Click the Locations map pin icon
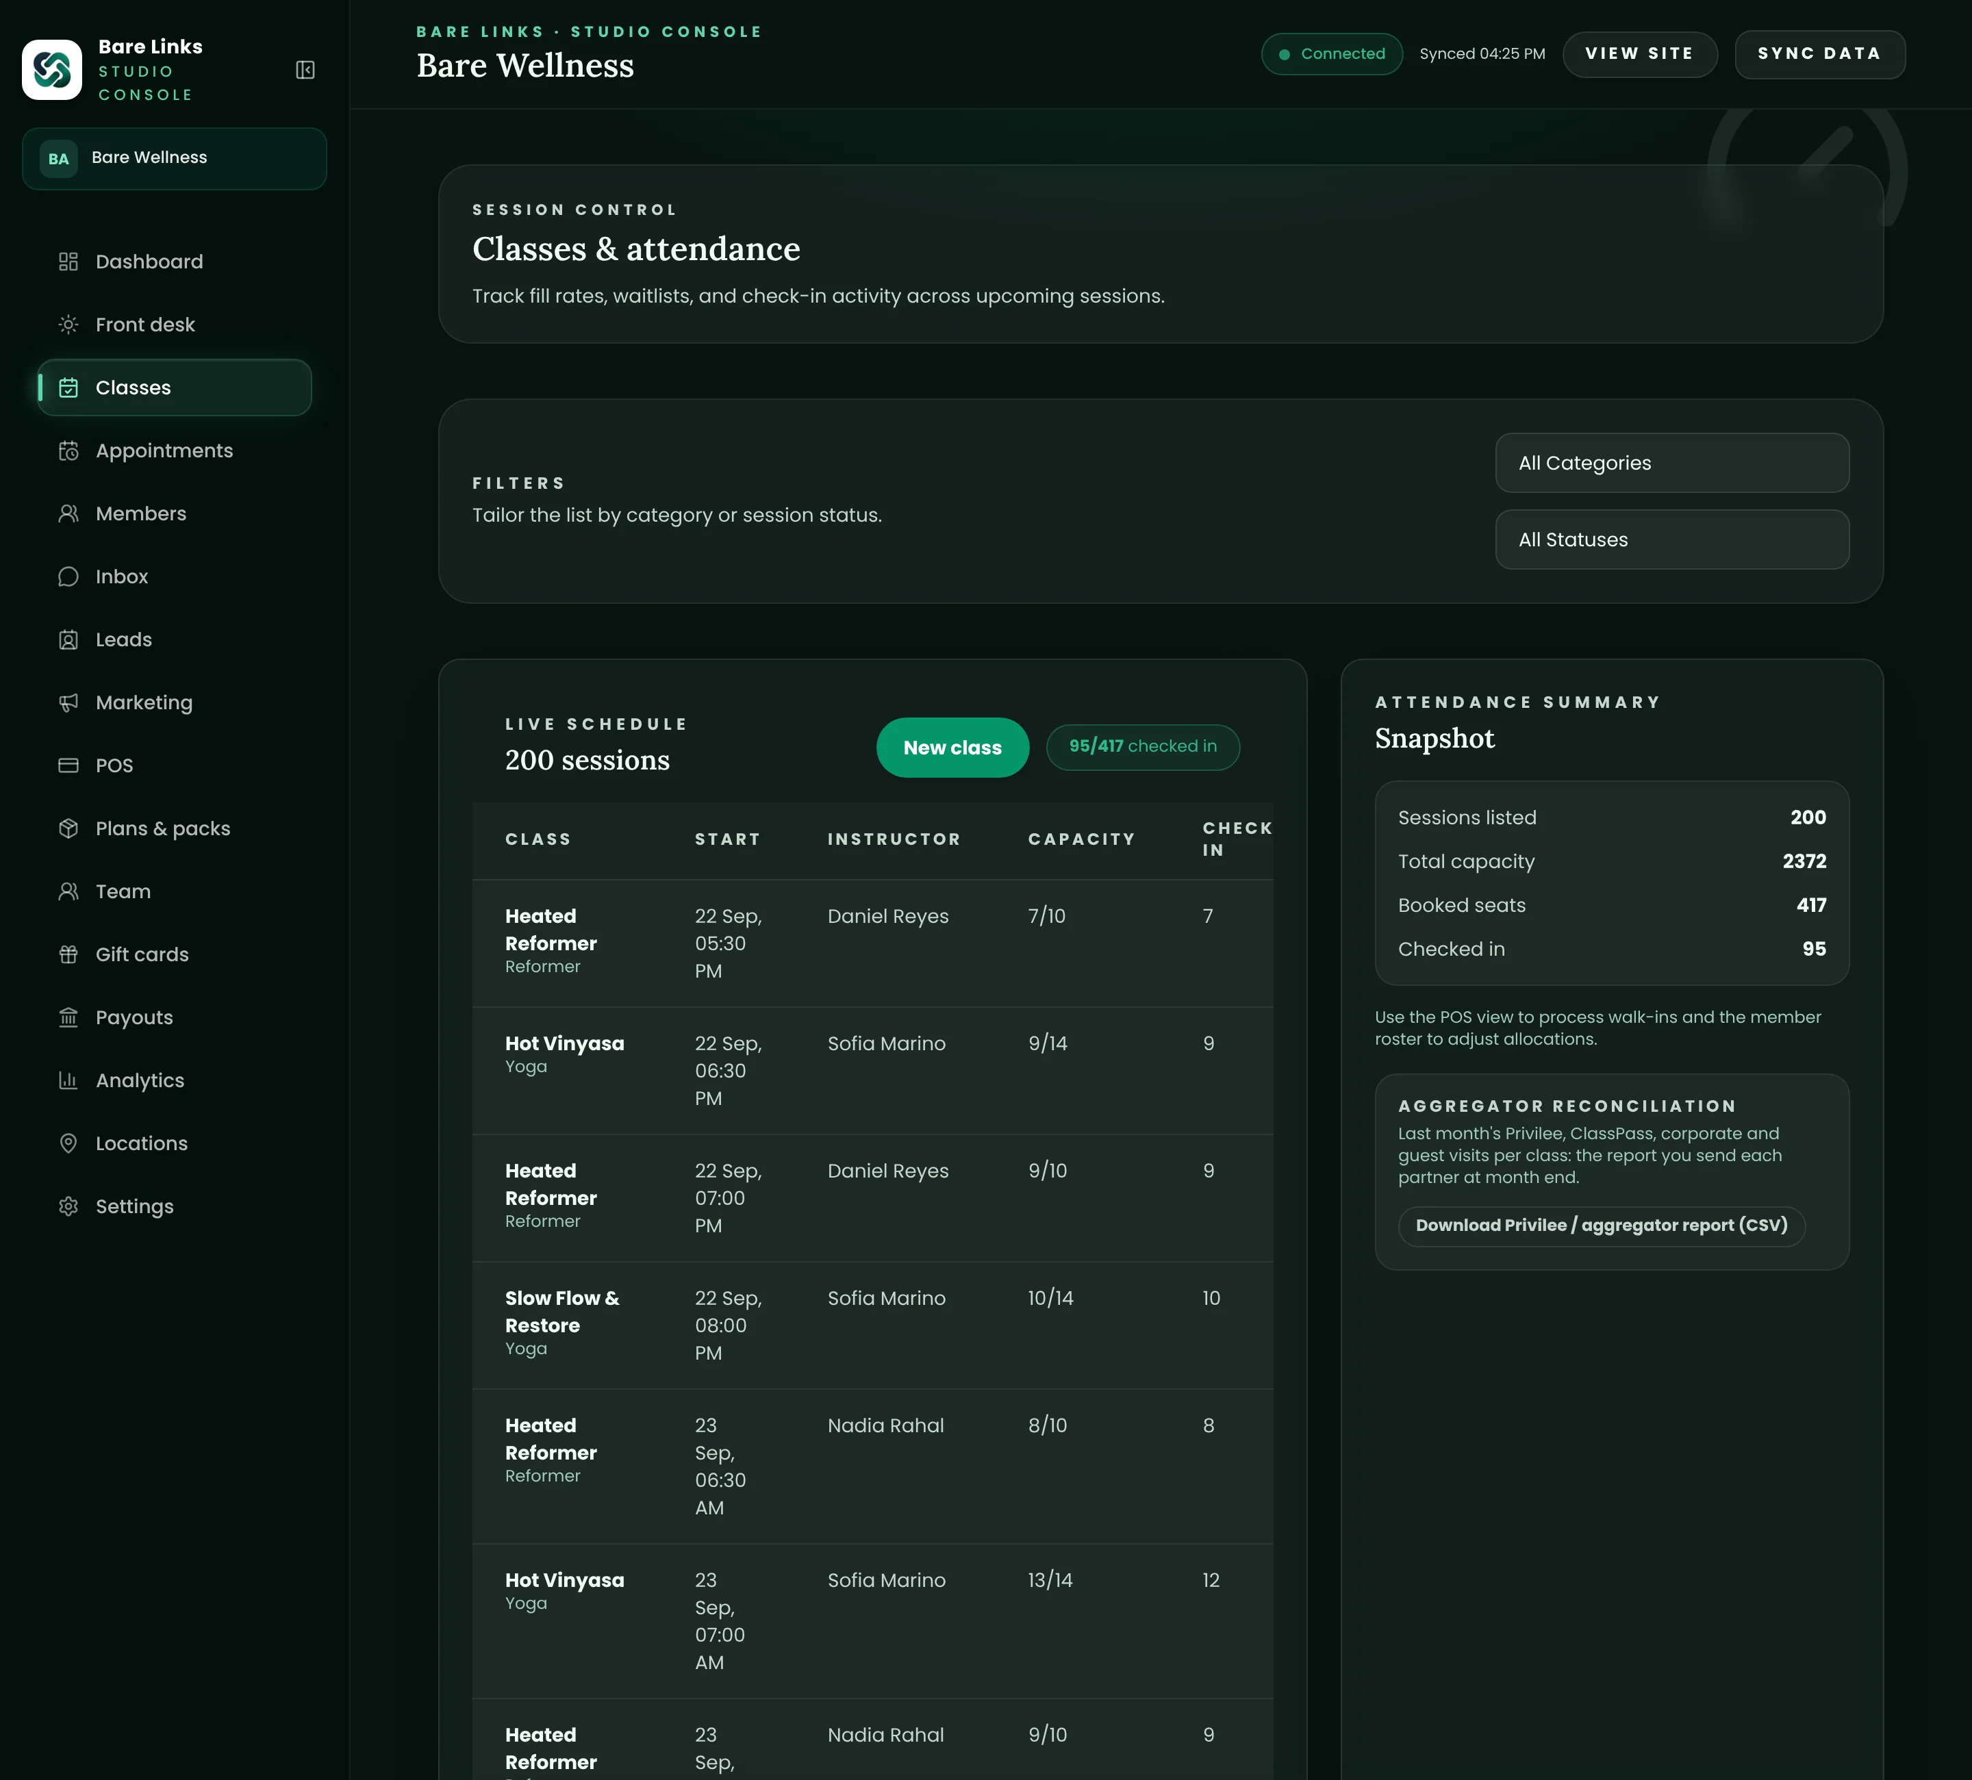 point(68,1143)
